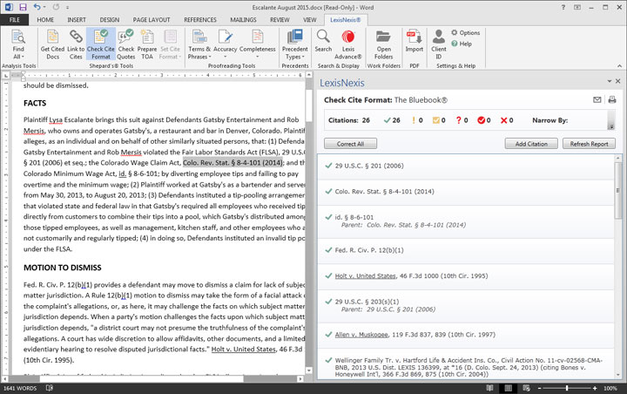Switch to Web Layout view
The width and height of the screenshot is (627, 394).
526,388
